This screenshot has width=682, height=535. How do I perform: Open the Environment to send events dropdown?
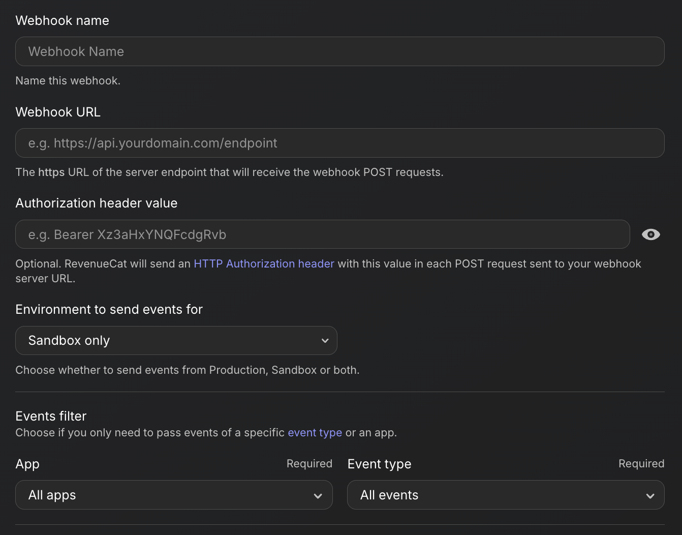(176, 340)
